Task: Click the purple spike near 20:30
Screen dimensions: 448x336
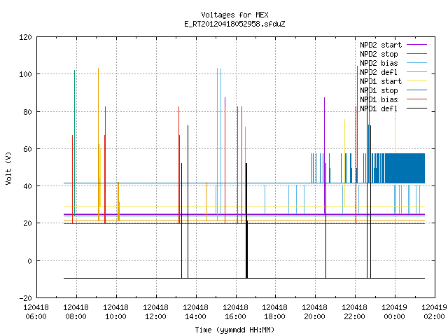Action: (324, 155)
